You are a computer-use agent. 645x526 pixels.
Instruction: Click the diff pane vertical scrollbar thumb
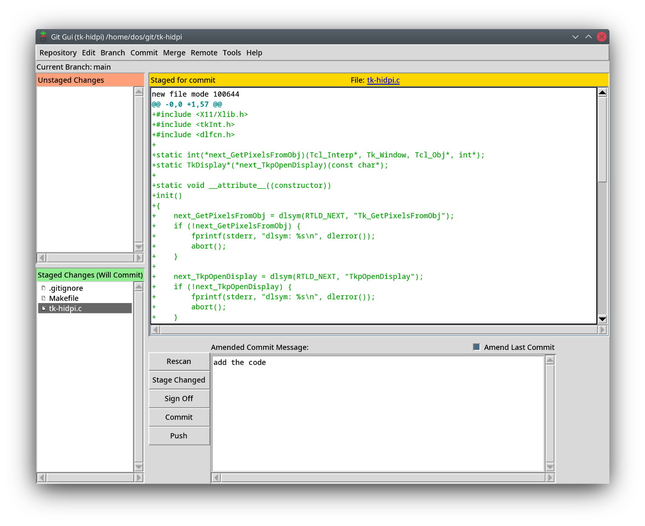coord(602,139)
